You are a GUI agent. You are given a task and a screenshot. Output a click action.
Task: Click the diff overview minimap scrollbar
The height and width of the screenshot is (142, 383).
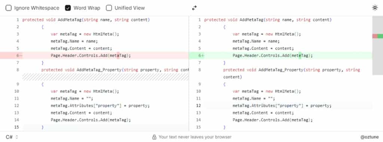[x=378, y=45]
